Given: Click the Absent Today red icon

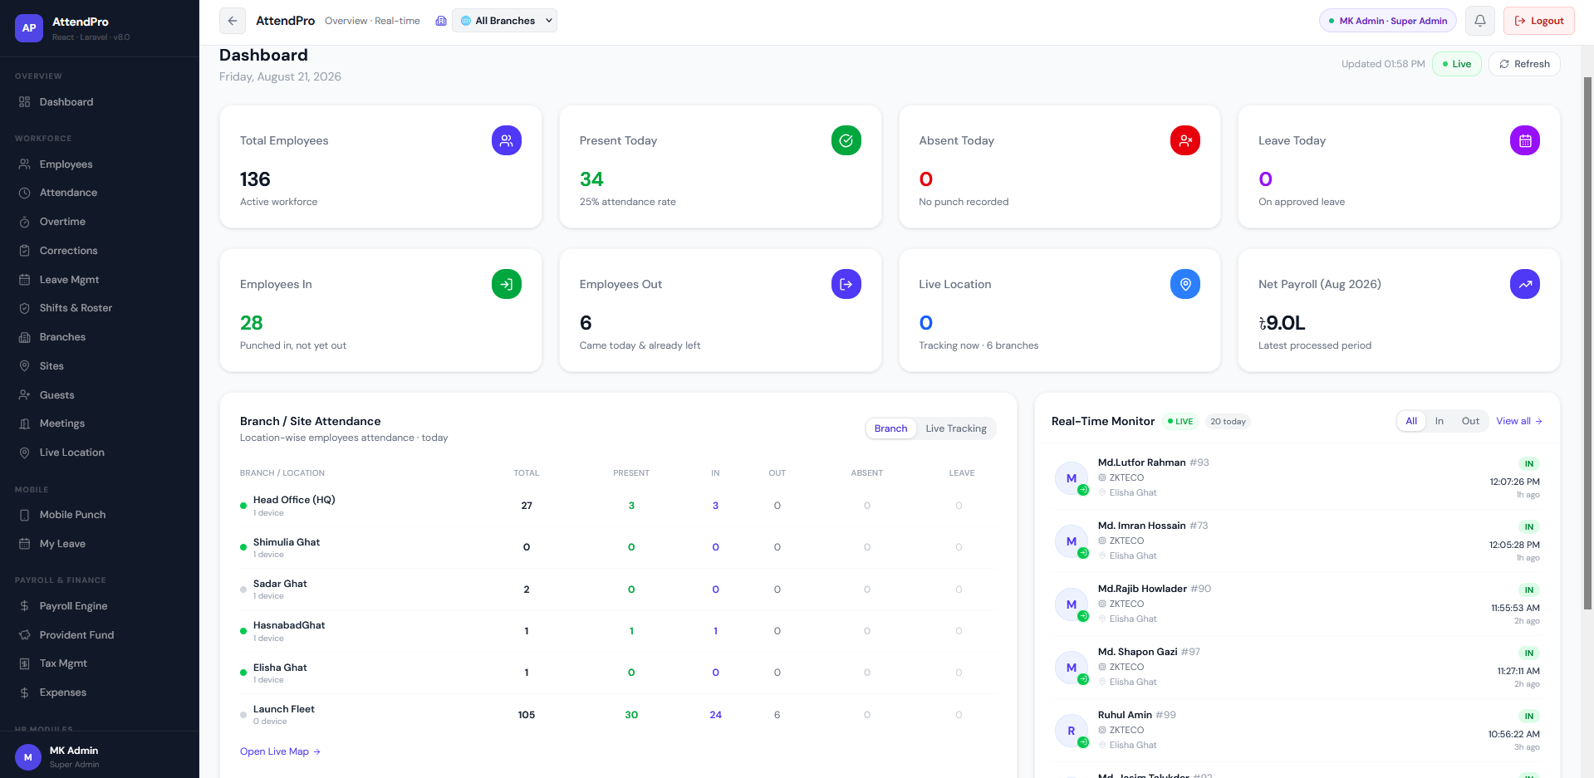Looking at the screenshot, I should (x=1185, y=140).
